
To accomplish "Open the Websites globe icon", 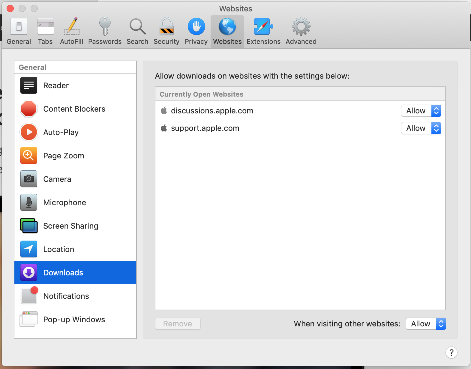I will pos(227,26).
